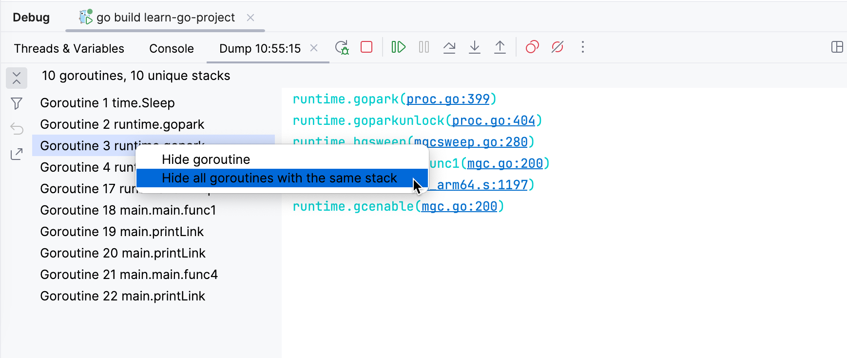Open proc.go:399 link

(x=448, y=99)
